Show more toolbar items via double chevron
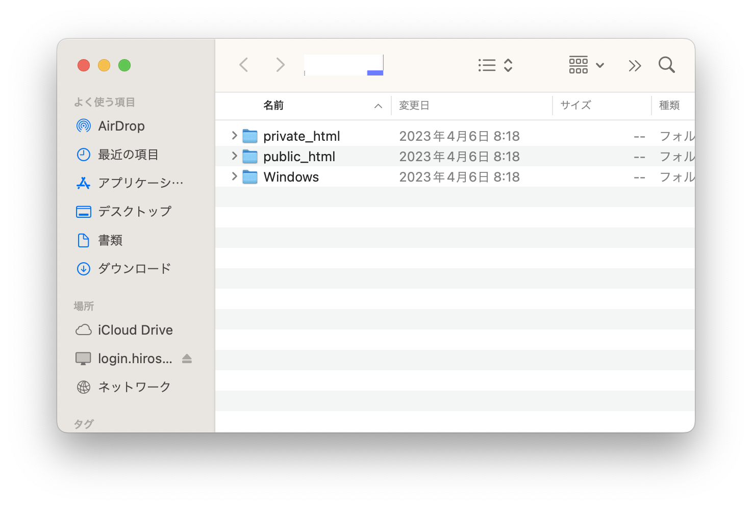Image resolution: width=752 pixels, height=508 pixels. [635, 66]
